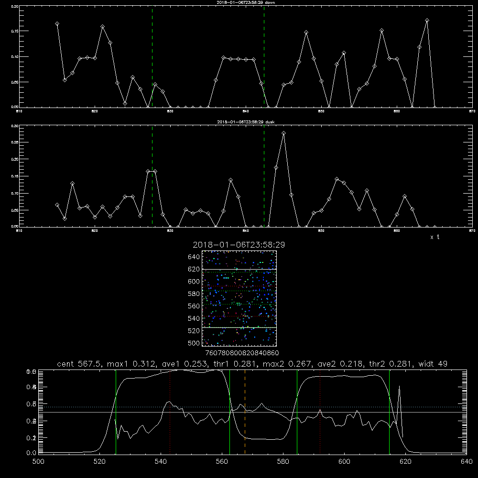Click the '540' label on bottom plot x-axis

[161, 462]
